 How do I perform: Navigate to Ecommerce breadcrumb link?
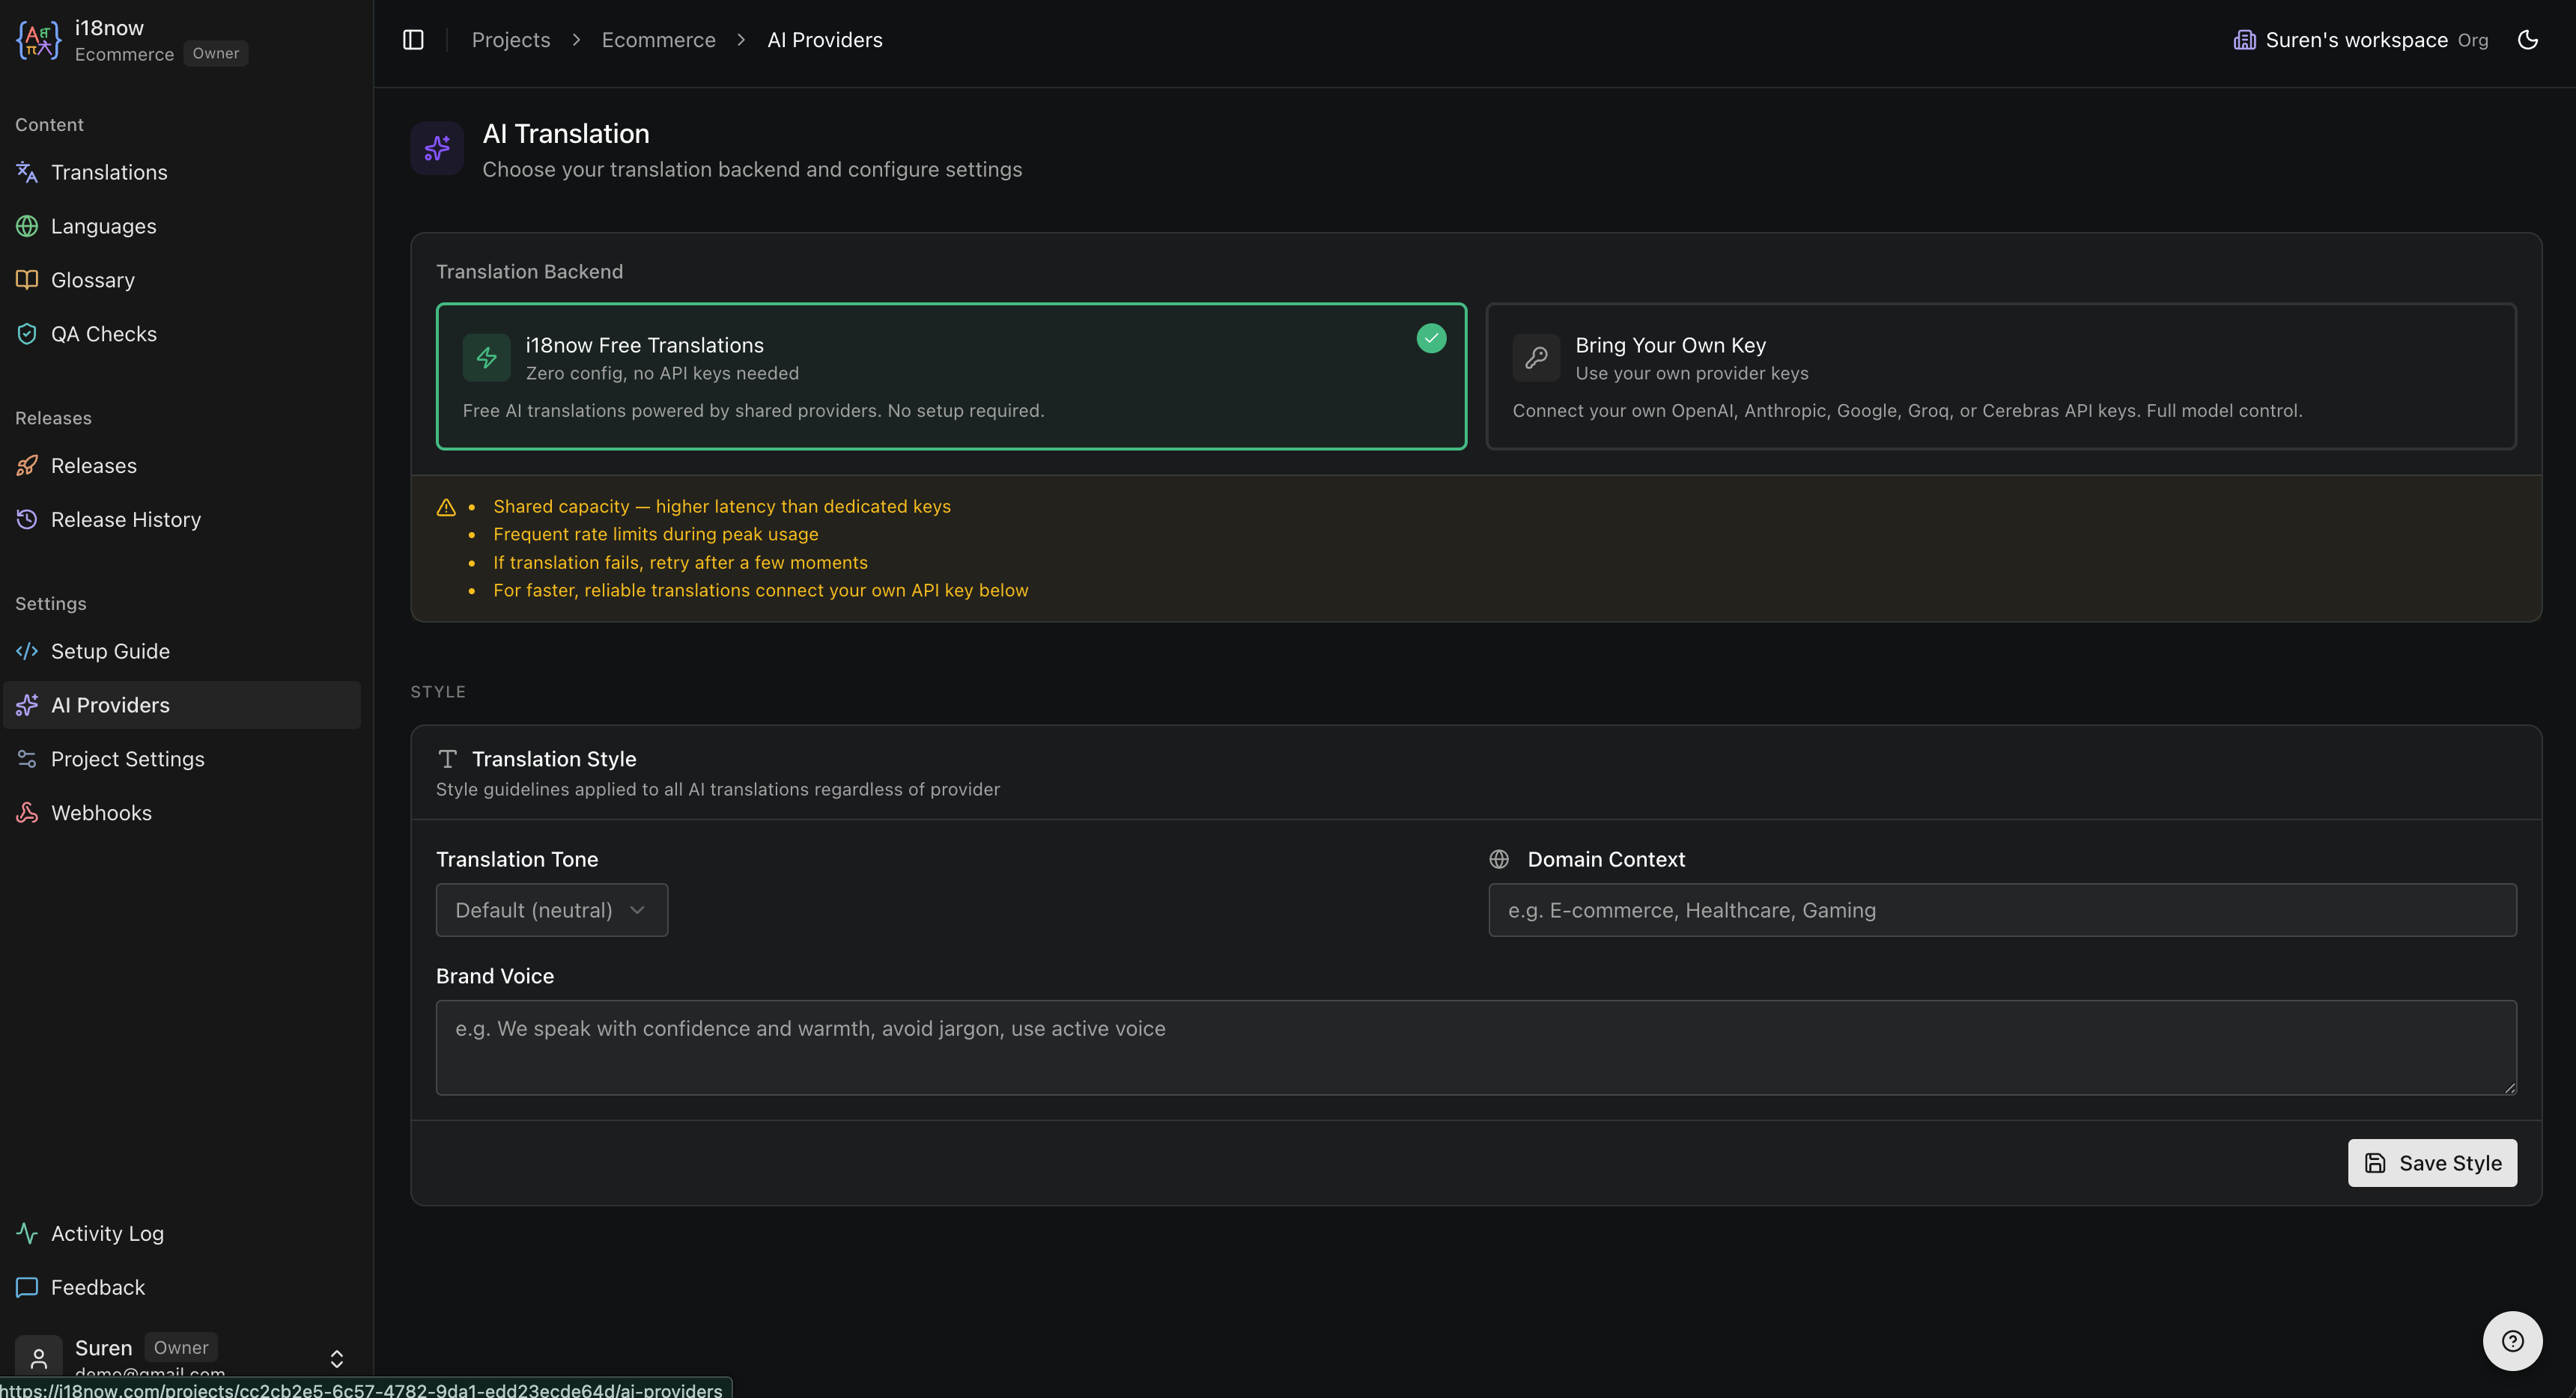coord(658,40)
